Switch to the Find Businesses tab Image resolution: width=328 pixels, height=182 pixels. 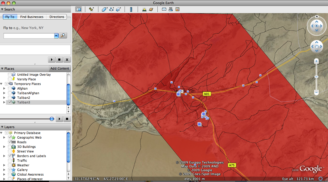[32, 17]
